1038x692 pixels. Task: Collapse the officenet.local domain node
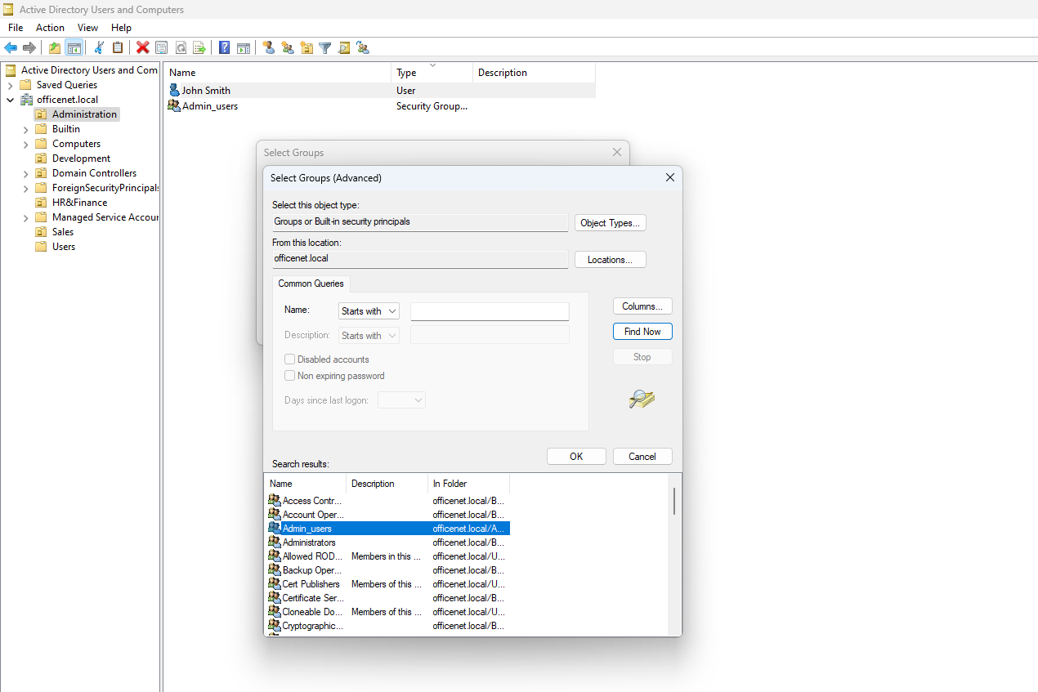pyautogui.click(x=11, y=100)
